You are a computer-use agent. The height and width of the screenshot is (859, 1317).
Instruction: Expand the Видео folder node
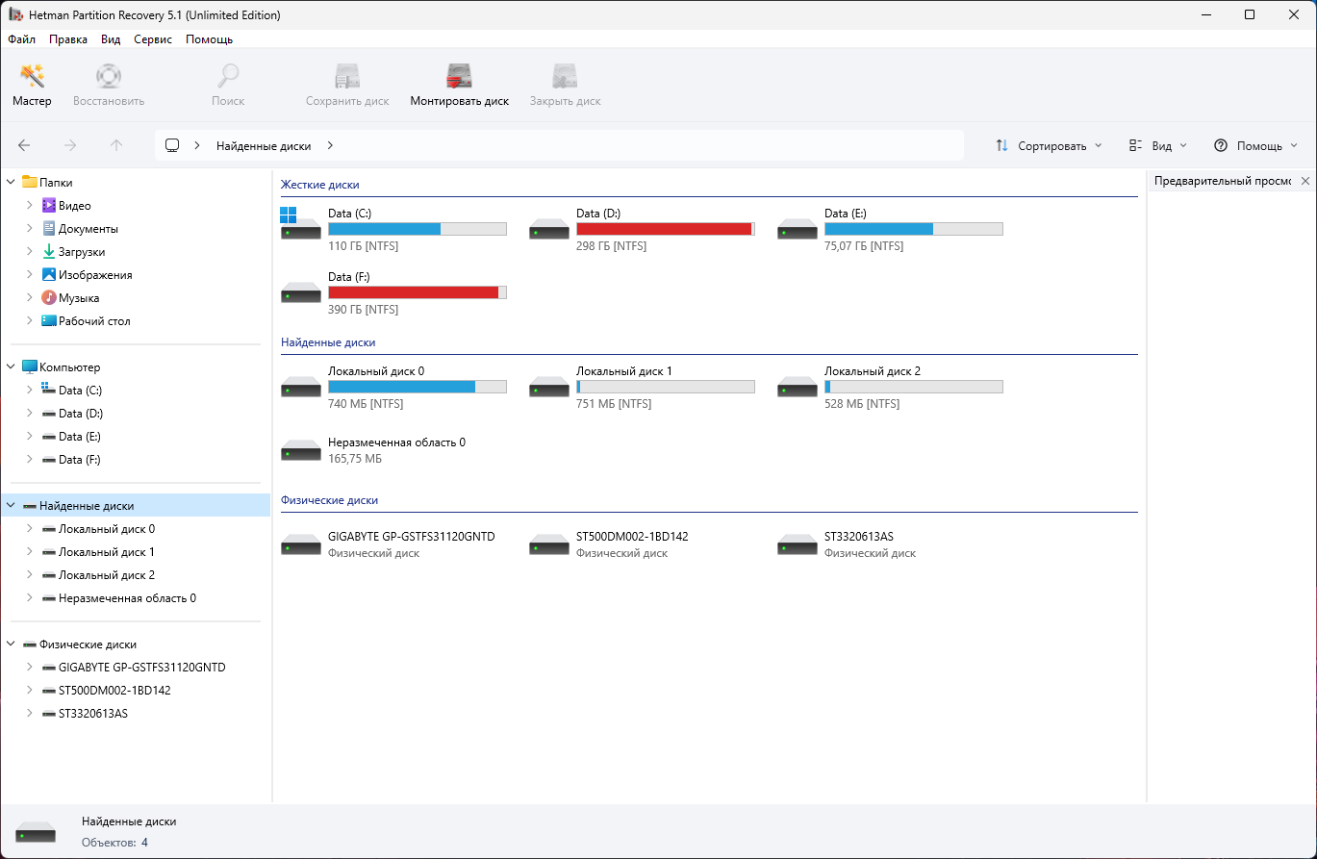30,205
